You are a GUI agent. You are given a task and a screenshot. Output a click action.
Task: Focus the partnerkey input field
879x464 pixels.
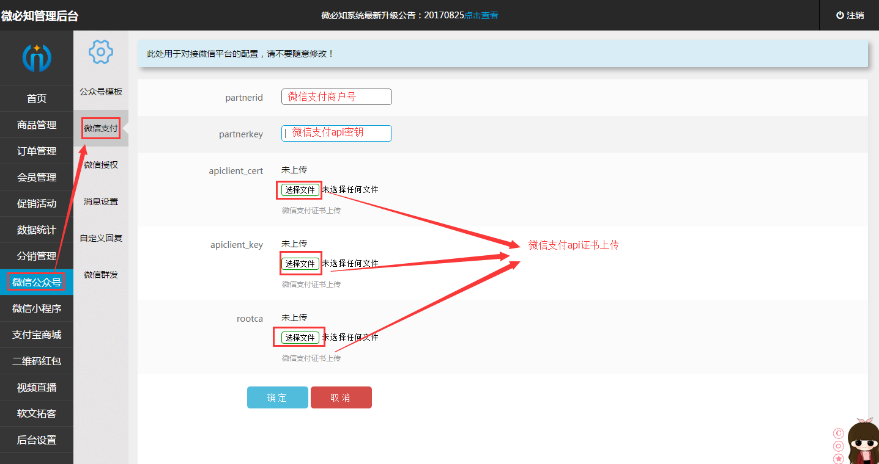tap(336, 133)
